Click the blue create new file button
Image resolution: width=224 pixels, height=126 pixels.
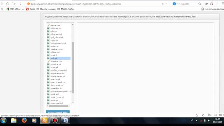(x=58, y=112)
